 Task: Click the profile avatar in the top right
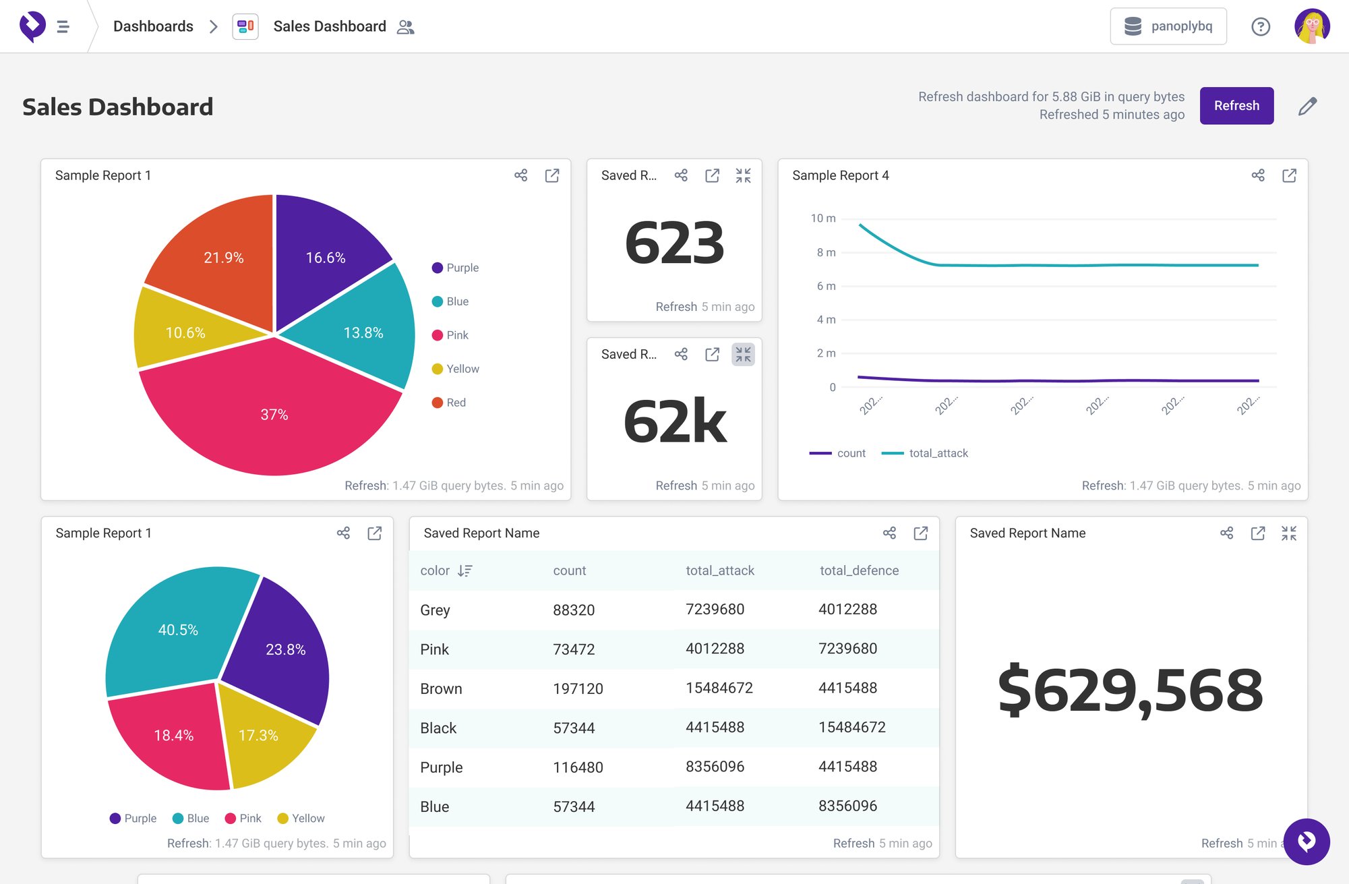pyautogui.click(x=1311, y=26)
